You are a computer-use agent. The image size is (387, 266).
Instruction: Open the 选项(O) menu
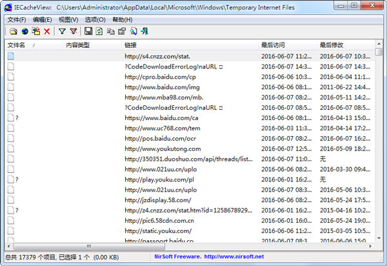[95, 20]
